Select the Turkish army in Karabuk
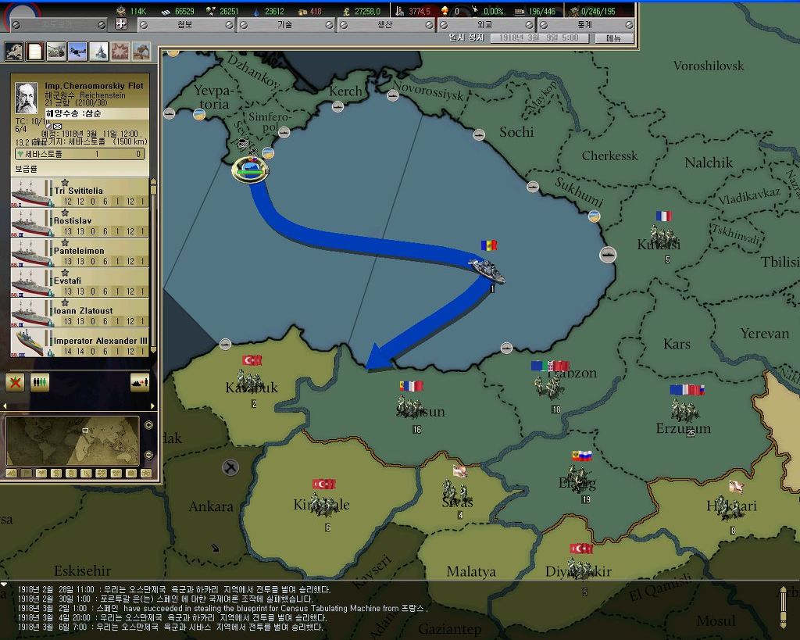The image size is (800, 640). tap(251, 382)
